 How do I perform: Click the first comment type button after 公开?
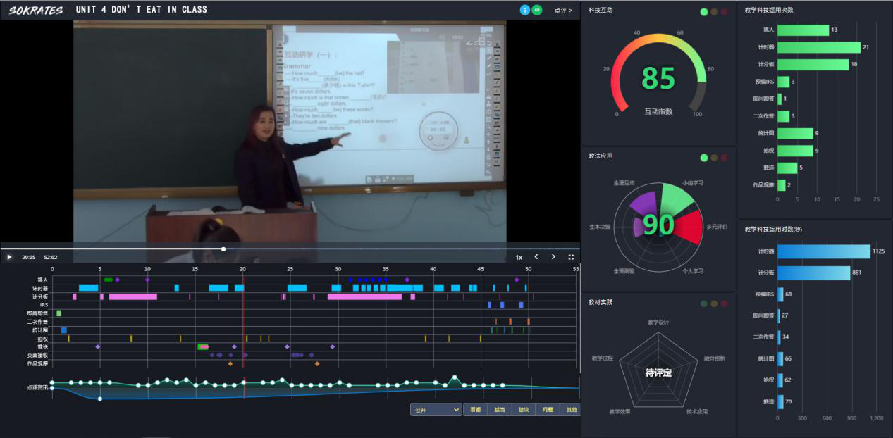475,409
